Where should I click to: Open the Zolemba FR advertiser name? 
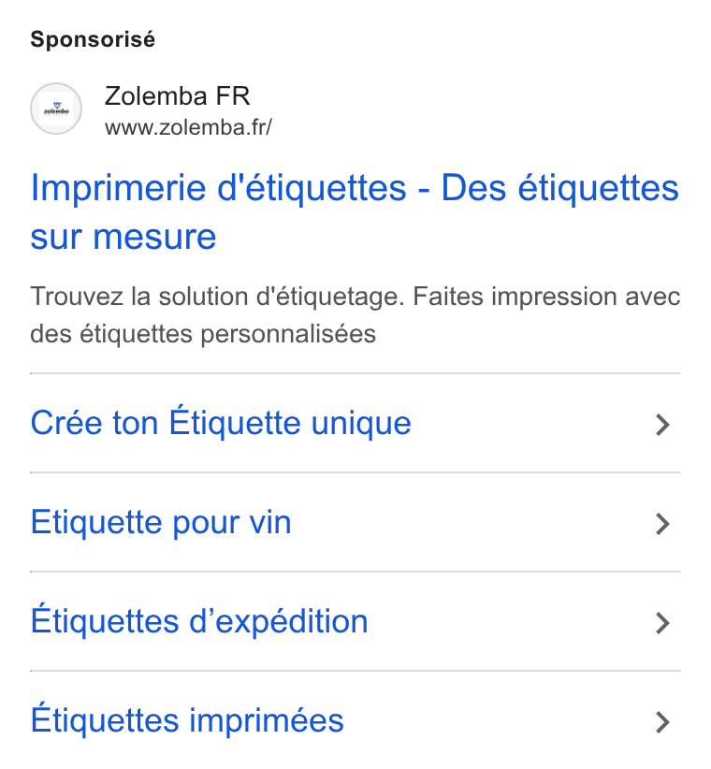click(177, 95)
